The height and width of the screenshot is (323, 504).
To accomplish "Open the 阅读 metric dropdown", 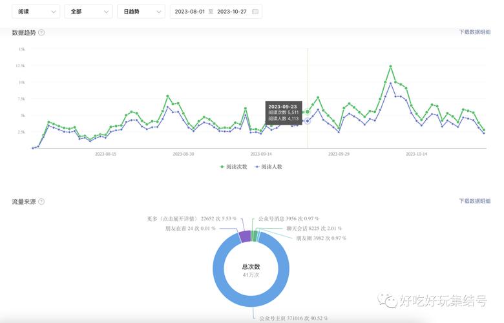I will click(36, 12).
